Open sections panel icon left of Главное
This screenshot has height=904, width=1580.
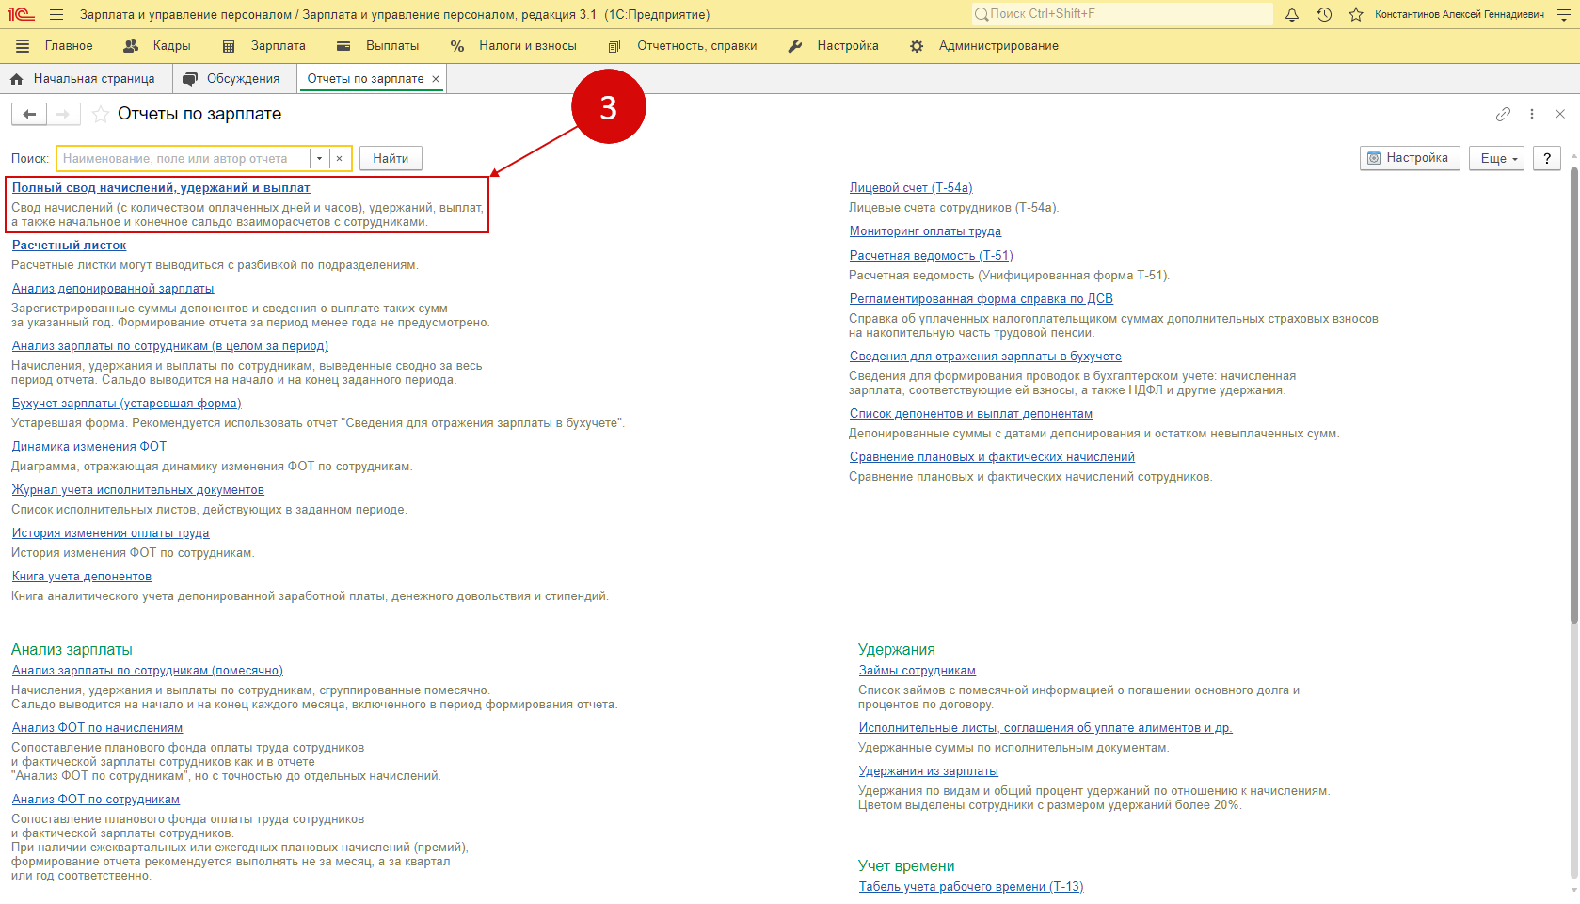point(23,46)
